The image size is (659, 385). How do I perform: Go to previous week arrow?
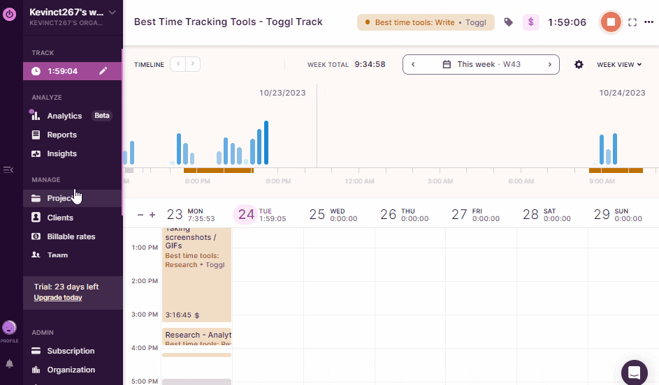[413, 65]
